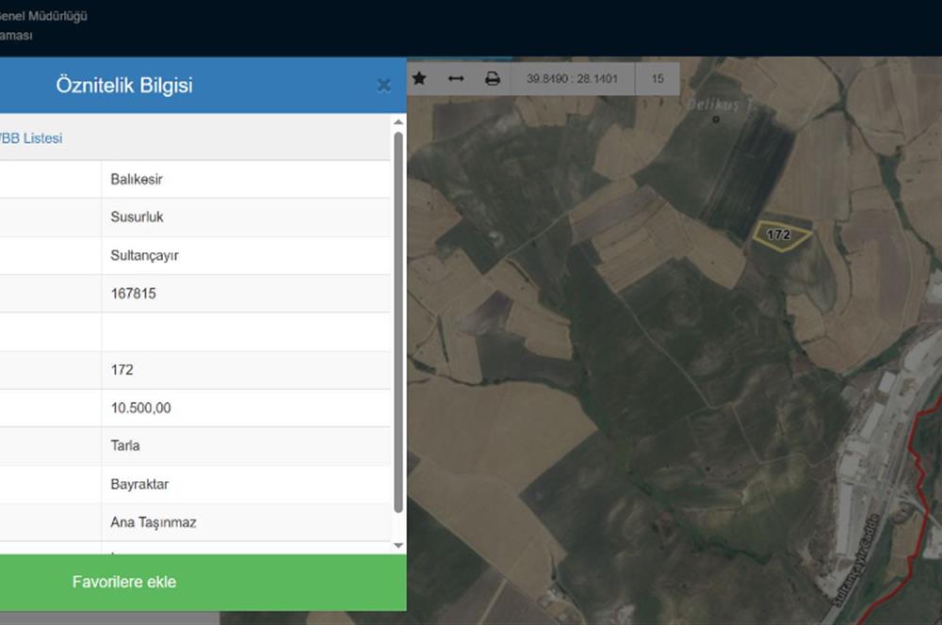This screenshot has width=942, height=625.
Task: Click the attribute panel vertical scrollbar thumb
Action: pyautogui.click(x=398, y=320)
